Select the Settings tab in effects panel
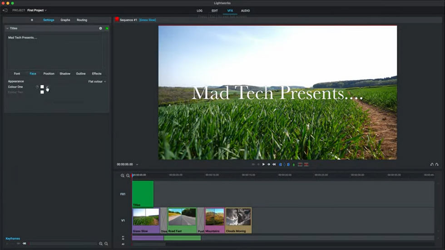445x250 pixels. coord(49,20)
